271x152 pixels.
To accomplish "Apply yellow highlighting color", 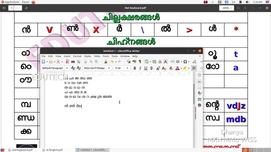I will 185,68.
